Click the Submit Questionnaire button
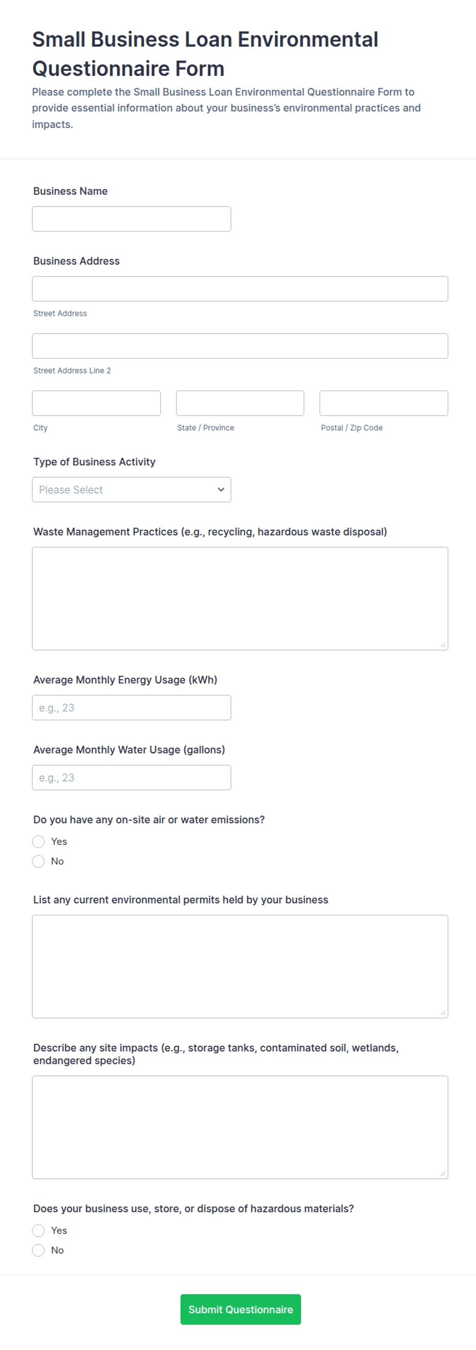The height and width of the screenshot is (1350, 476). [241, 1310]
